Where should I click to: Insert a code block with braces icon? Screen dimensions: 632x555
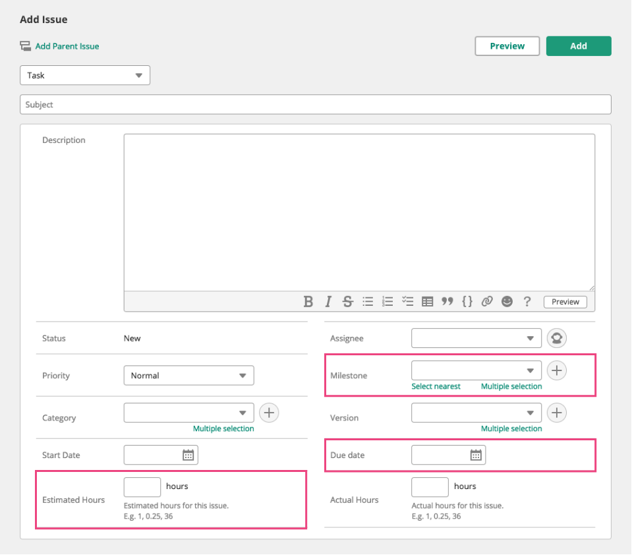click(467, 301)
